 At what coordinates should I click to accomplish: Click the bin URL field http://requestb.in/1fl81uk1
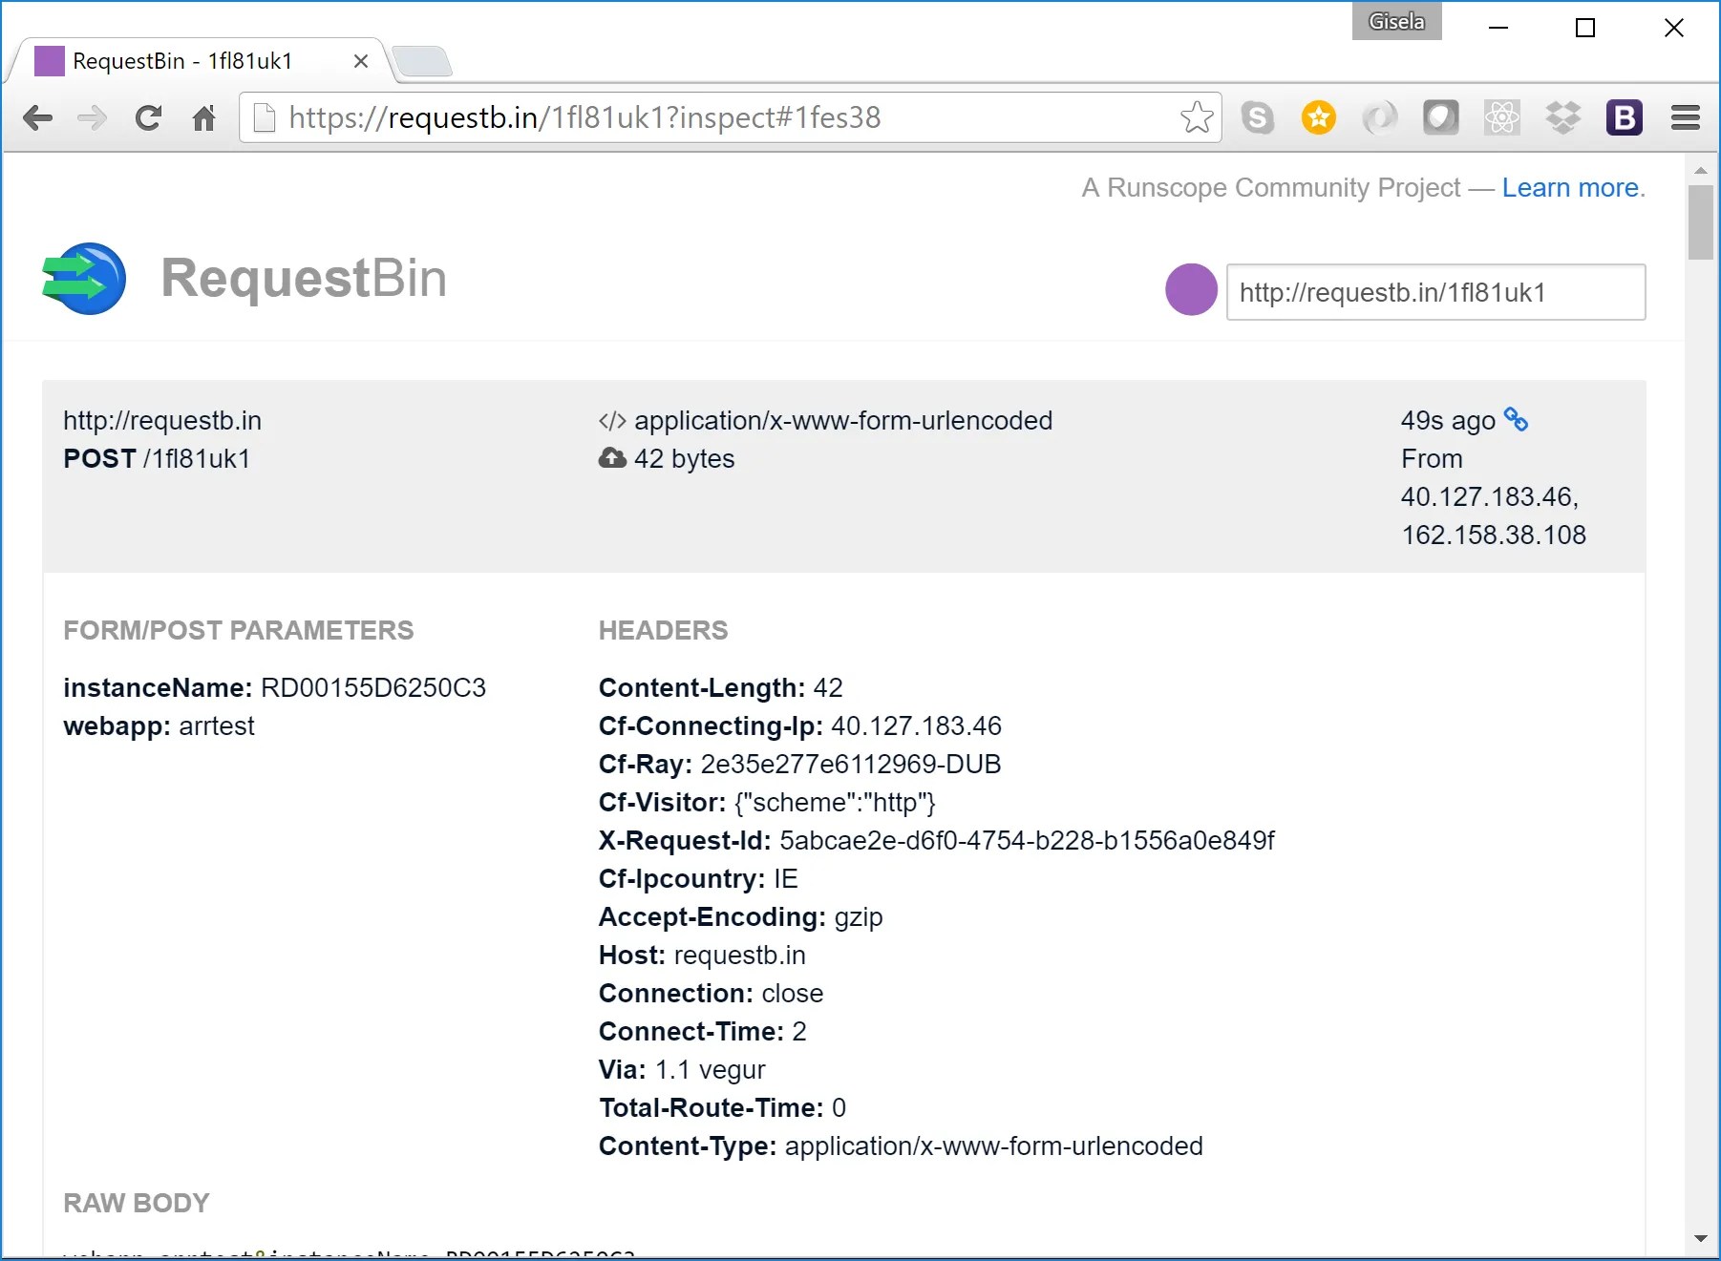pyautogui.click(x=1435, y=292)
